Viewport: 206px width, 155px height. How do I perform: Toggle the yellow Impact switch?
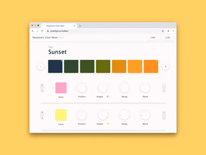(x=108, y=124)
